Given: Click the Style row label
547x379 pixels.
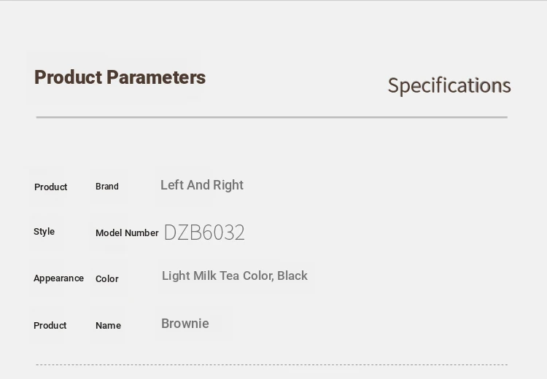Looking at the screenshot, I should (x=44, y=232).
